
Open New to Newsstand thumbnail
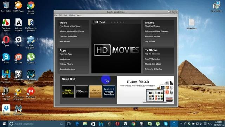coord(95,92)
